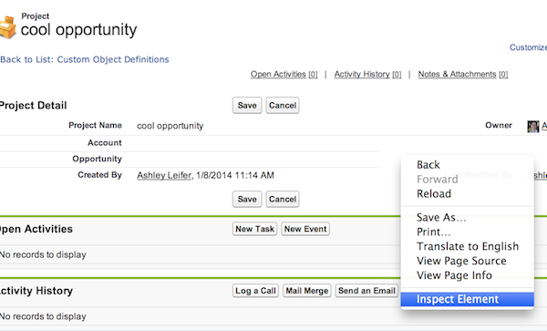Select Print… menu entry
Image resolution: width=547 pixels, height=331 pixels.
coord(433,232)
